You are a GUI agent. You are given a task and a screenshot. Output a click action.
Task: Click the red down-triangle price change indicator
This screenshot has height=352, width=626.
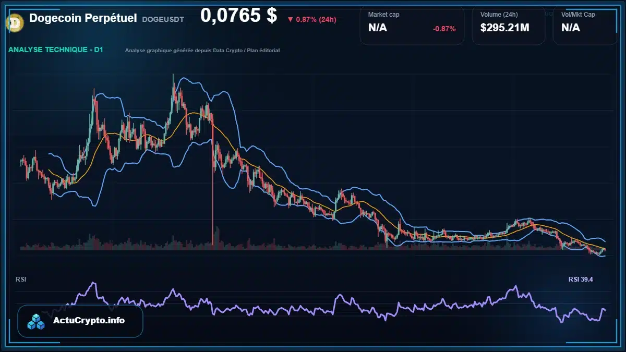(x=290, y=19)
